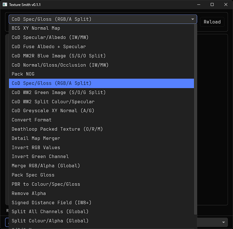Choose CoD Normal/Gloss/Occlusion (IW/MW)
This screenshot has height=229, width=233.
(102, 65)
